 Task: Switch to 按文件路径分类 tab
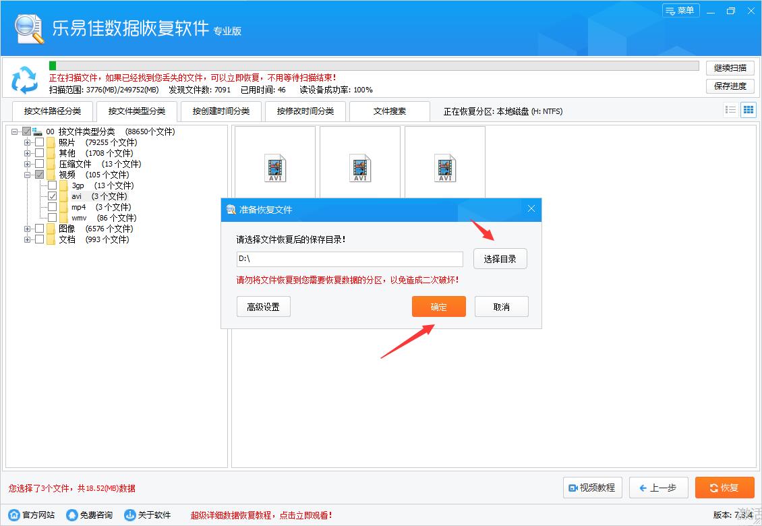(x=53, y=111)
